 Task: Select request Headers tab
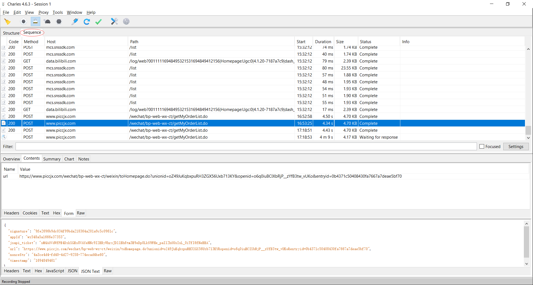tap(12, 213)
